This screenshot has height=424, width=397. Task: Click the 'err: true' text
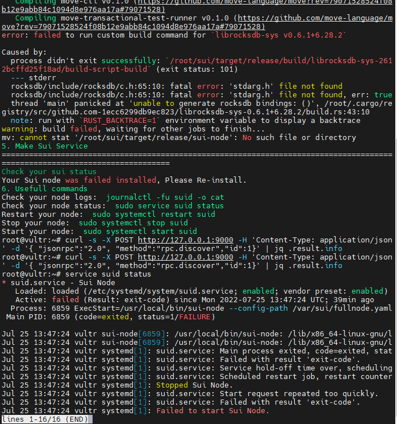pos(371,95)
